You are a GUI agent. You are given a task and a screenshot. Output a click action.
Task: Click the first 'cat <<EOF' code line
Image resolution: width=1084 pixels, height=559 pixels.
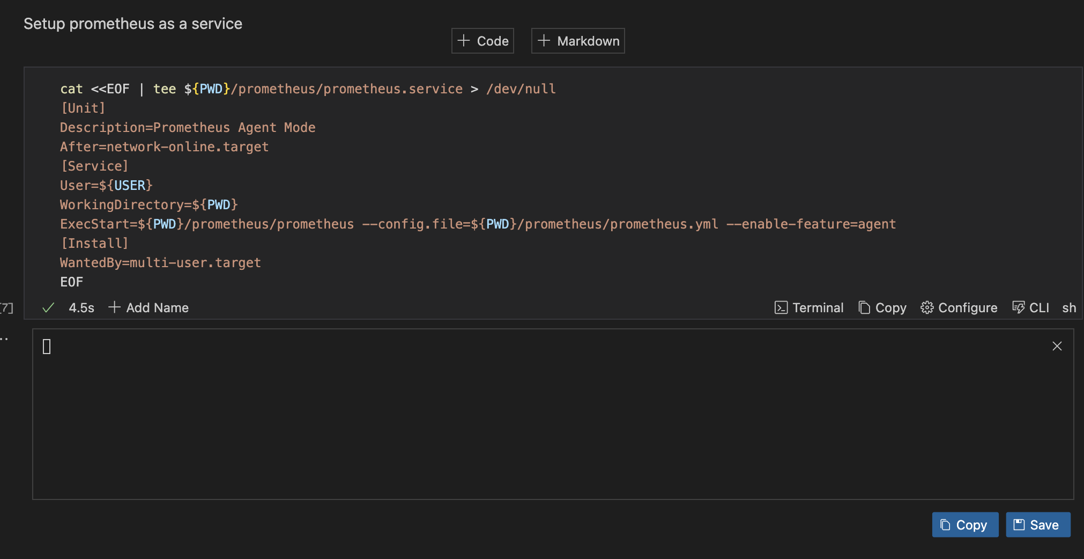[x=308, y=89]
